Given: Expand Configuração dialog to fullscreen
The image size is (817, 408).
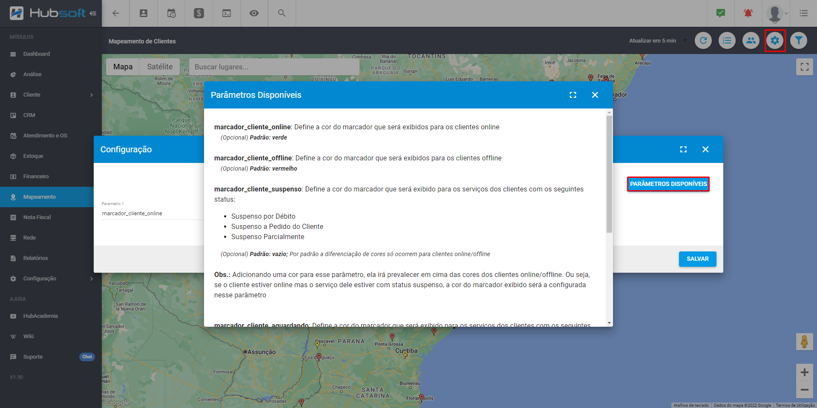Looking at the screenshot, I should (683, 149).
